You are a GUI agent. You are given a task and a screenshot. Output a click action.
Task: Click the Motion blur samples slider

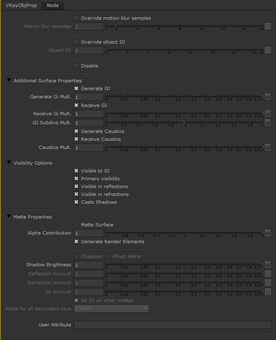pos(184,26)
